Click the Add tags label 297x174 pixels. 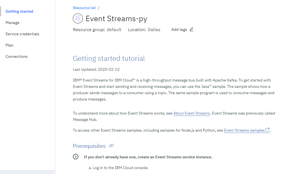point(179,29)
